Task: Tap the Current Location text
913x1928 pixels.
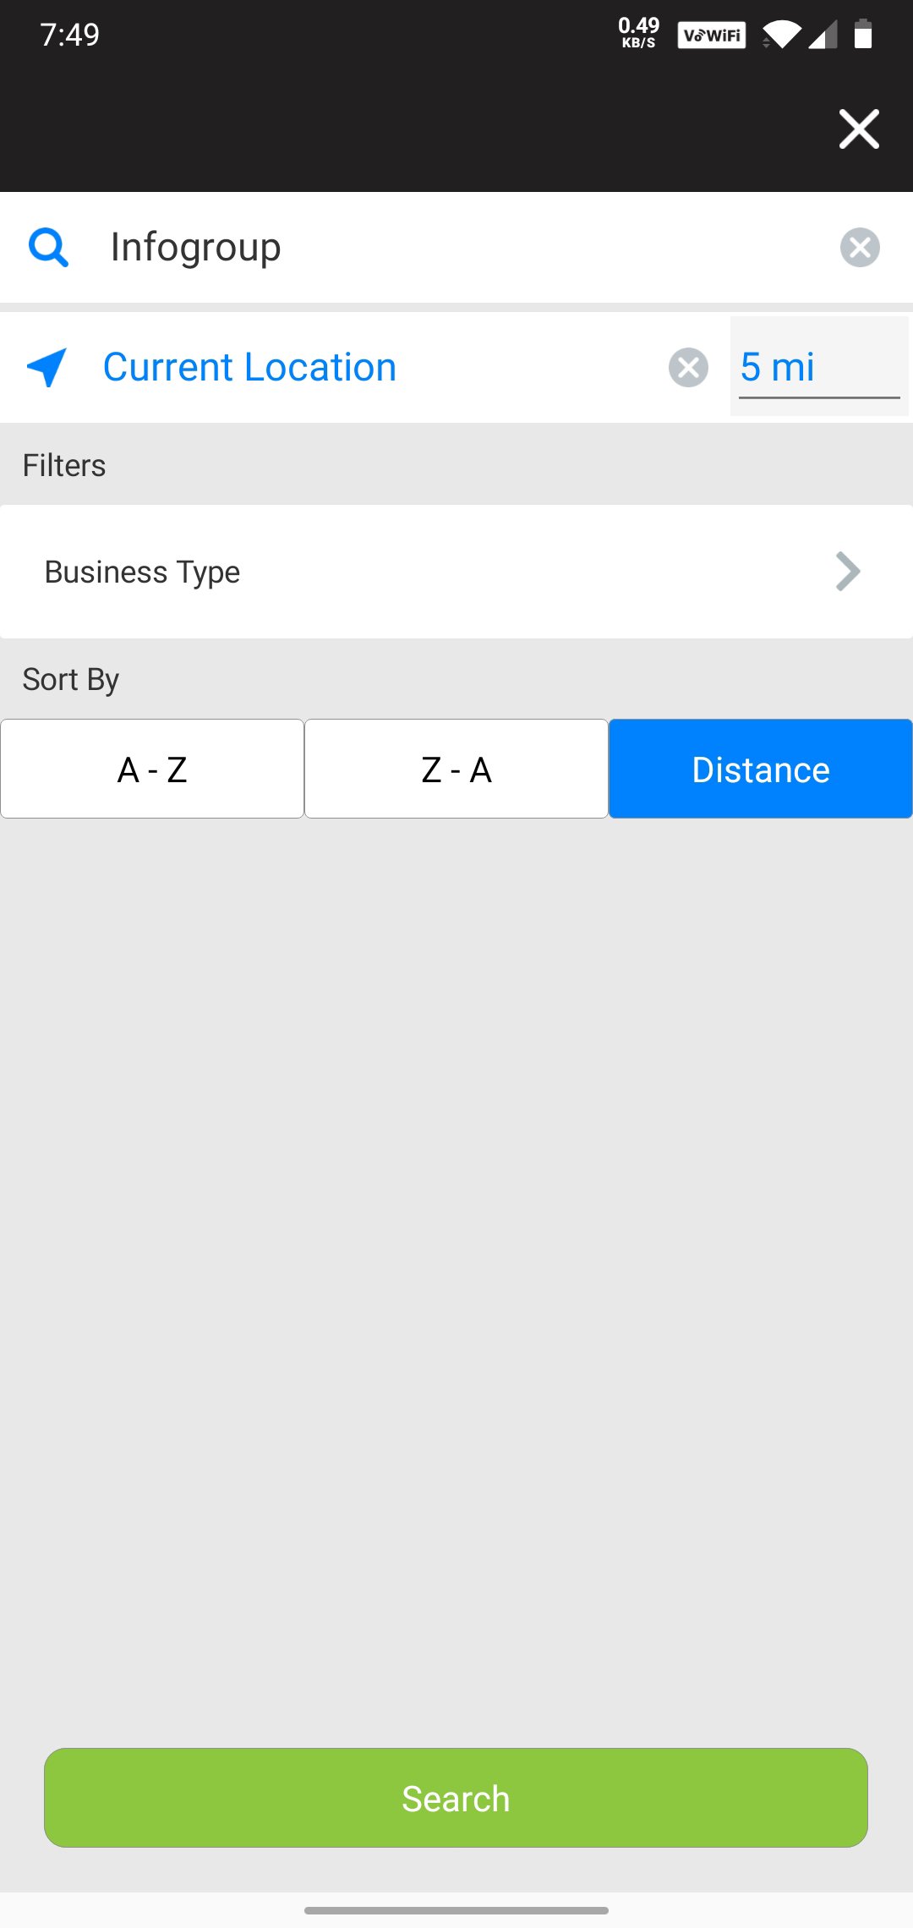Action: [249, 367]
